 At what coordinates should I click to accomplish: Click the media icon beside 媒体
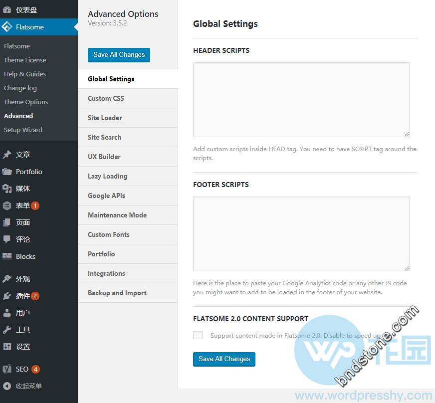(7, 189)
